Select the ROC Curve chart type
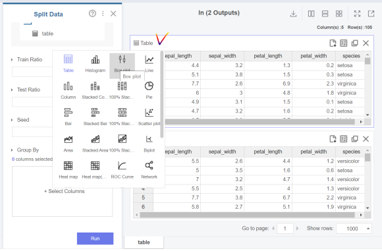Image resolution: width=382 pixels, height=251 pixels. (122, 170)
